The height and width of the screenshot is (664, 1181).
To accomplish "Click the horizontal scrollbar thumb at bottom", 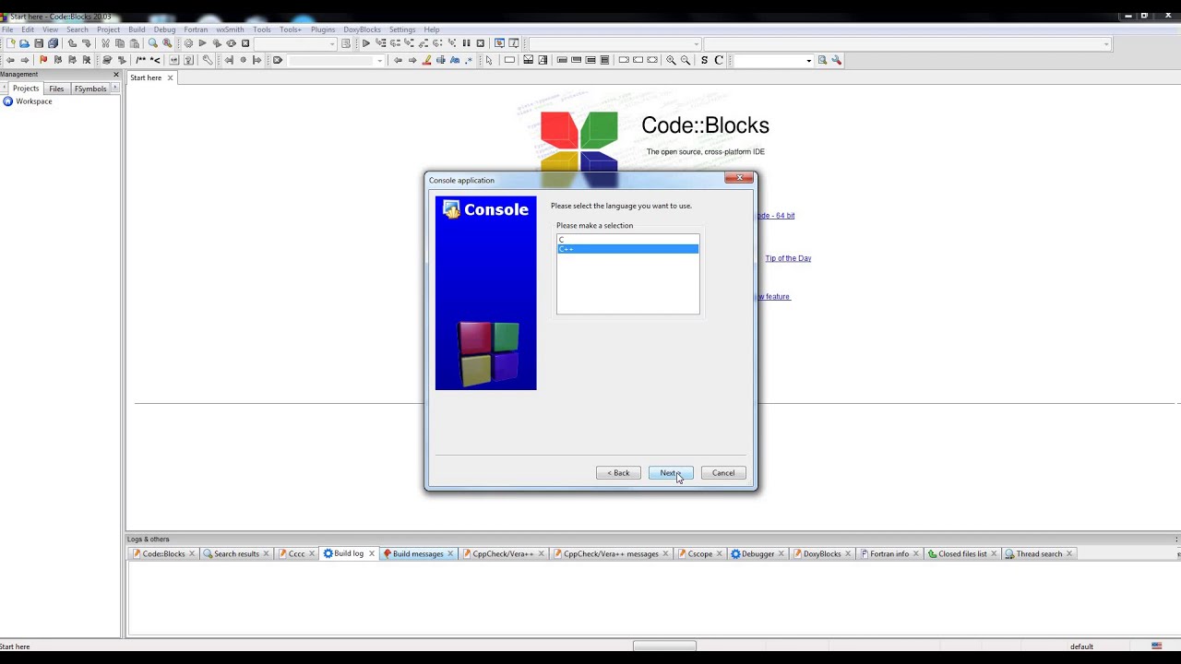I will coord(664,646).
